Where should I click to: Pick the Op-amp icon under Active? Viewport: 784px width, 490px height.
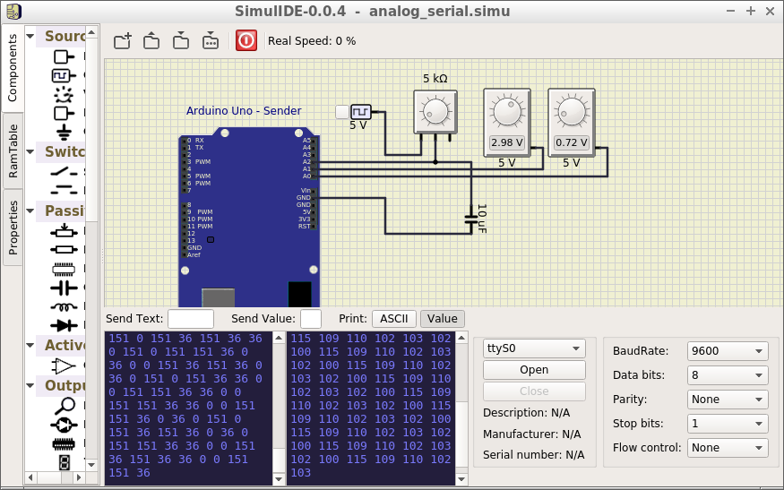click(x=64, y=366)
